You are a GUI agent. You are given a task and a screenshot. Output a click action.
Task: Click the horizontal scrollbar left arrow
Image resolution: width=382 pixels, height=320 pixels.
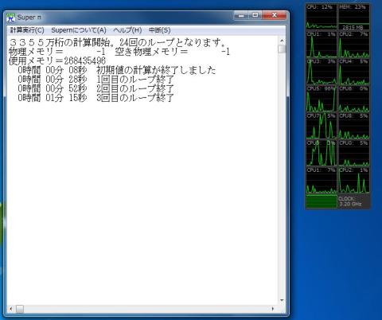pos(11,309)
